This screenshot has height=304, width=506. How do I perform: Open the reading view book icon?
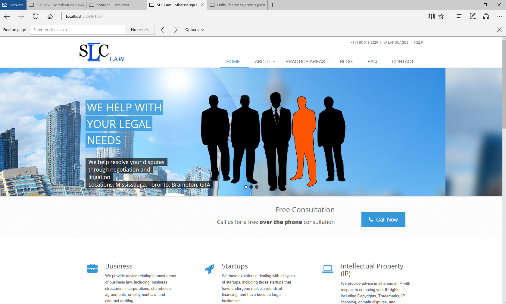click(431, 17)
